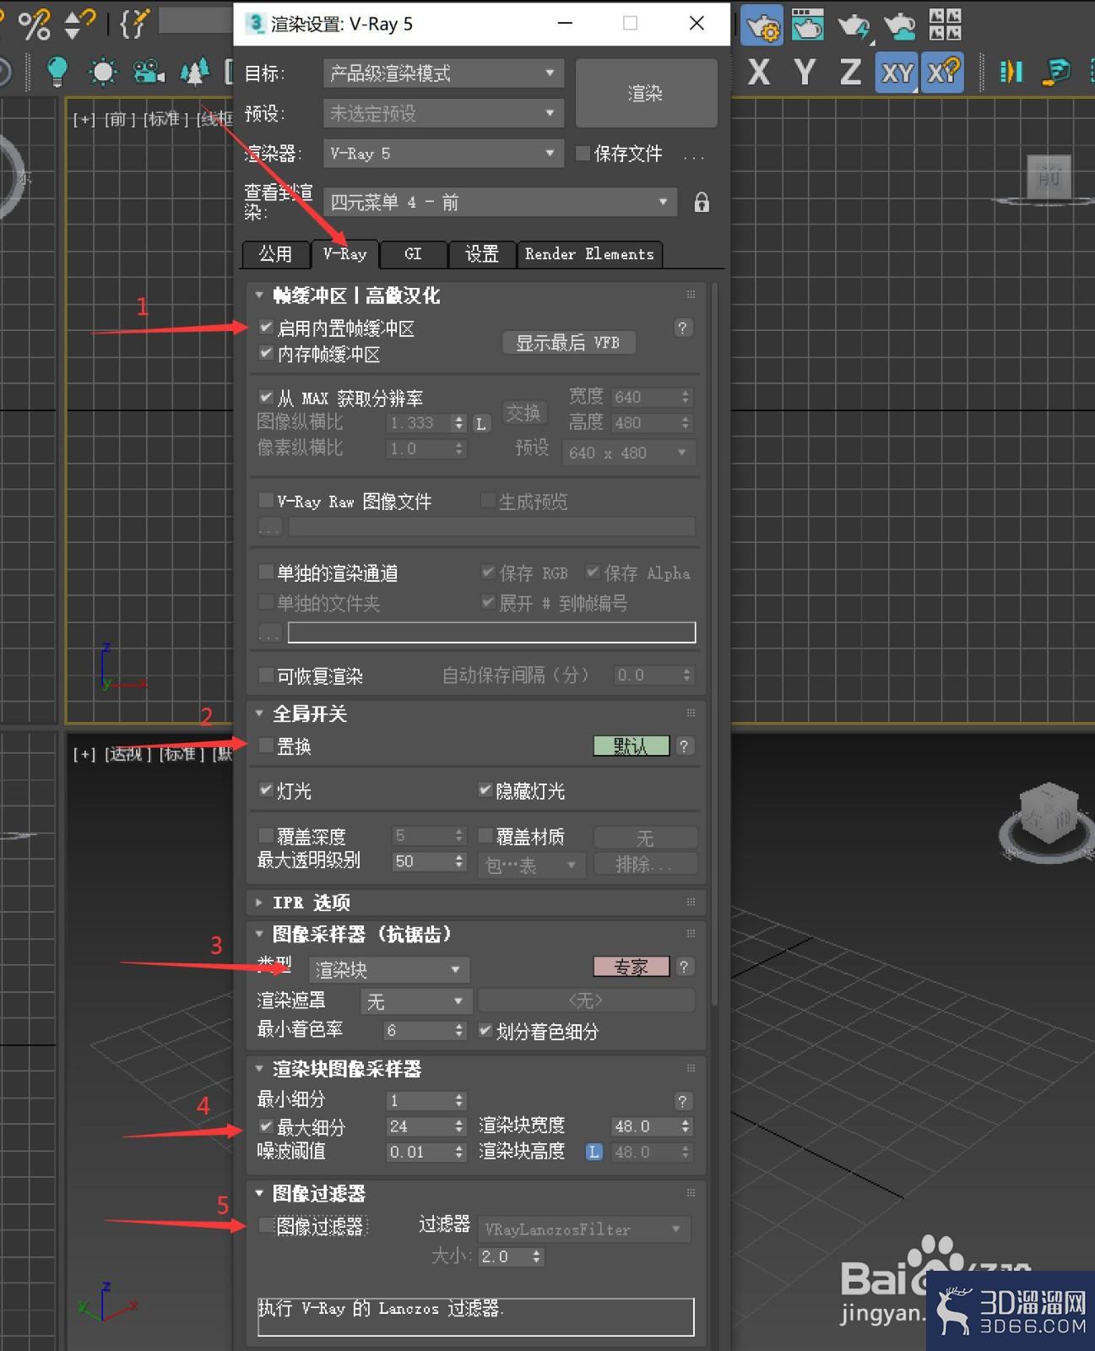Click the trees icon in toolbar
The image size is (1095, 1351).
pyautogui.click(x=195, y=72)
